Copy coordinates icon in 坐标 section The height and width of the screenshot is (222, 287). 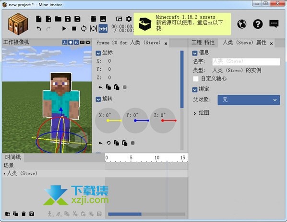point(108,87)
